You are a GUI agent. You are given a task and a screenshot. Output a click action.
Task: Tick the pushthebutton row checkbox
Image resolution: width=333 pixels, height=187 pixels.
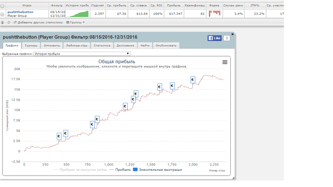coord(2,14)
